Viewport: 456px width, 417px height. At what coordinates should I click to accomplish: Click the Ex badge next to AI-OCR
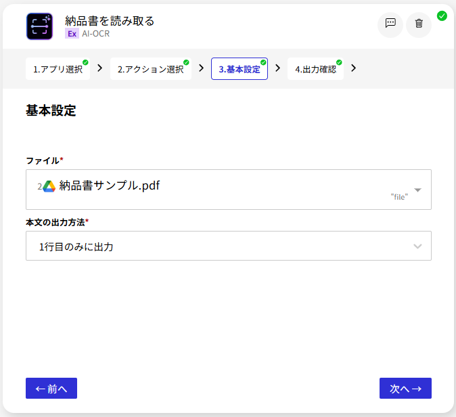point(72,34)
